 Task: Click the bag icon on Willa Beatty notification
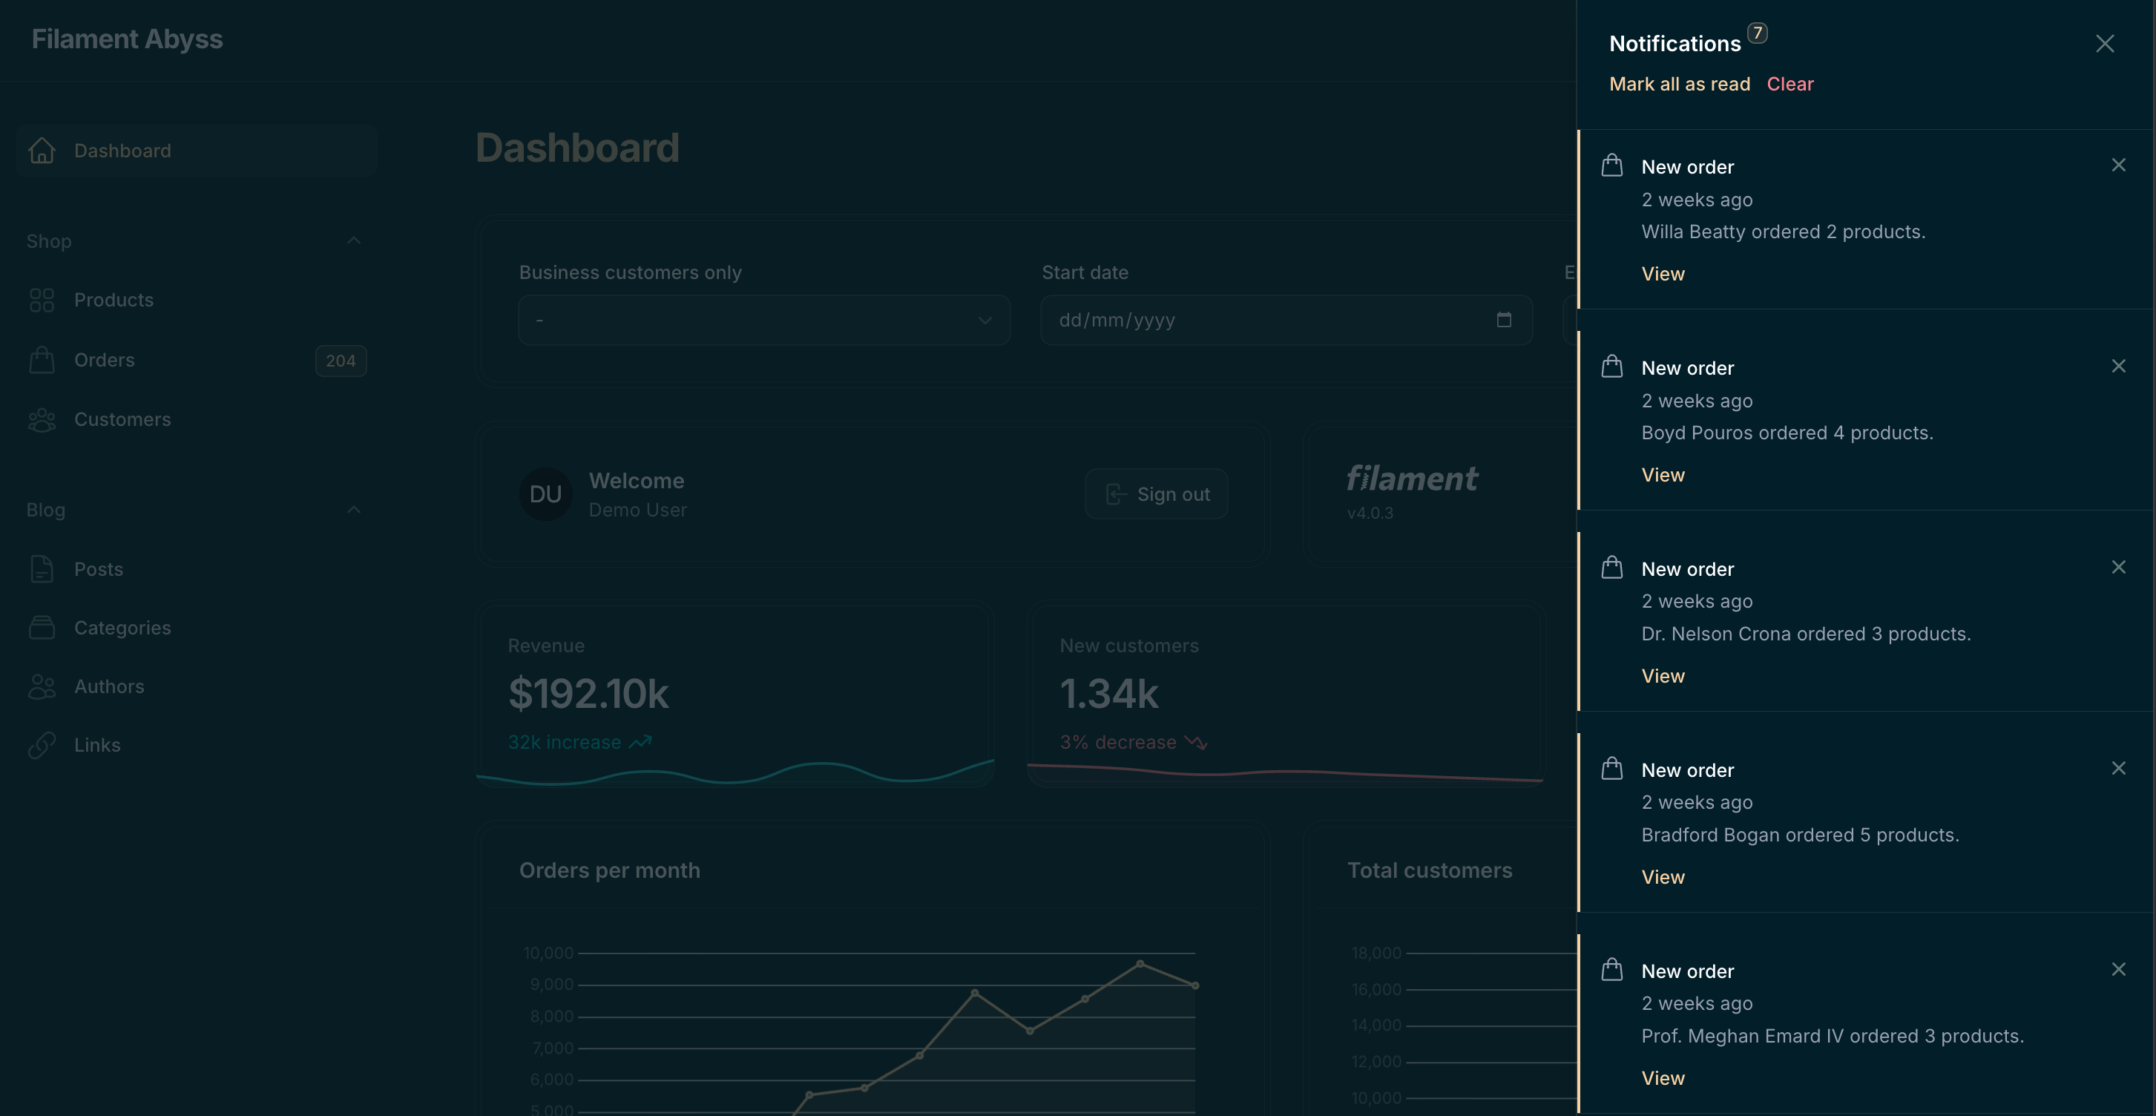1611,165
